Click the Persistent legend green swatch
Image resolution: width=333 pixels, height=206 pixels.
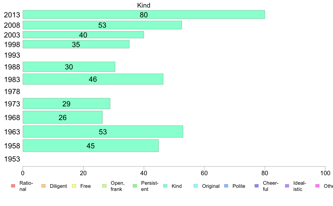click(135, 186)
